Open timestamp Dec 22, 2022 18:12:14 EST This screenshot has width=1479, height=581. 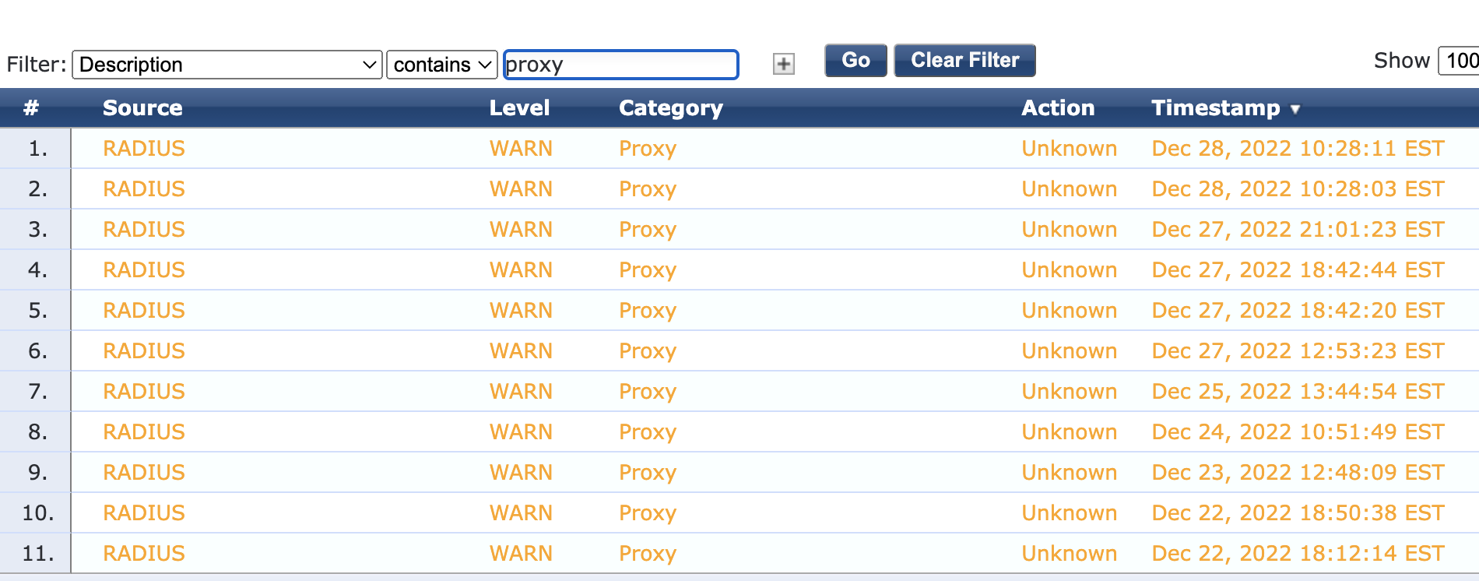coord(1297,553)
